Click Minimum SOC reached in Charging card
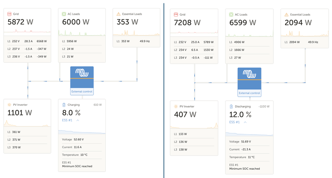Image resolution: width=332 pixels, height=178 pixels. pos(77,166)
